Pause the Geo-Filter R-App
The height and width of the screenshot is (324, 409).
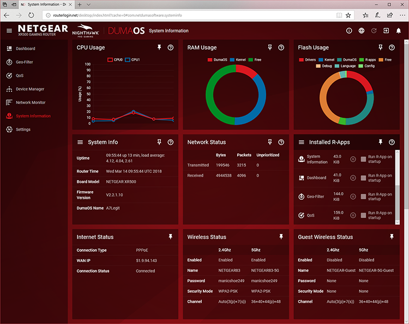(353, 197)
